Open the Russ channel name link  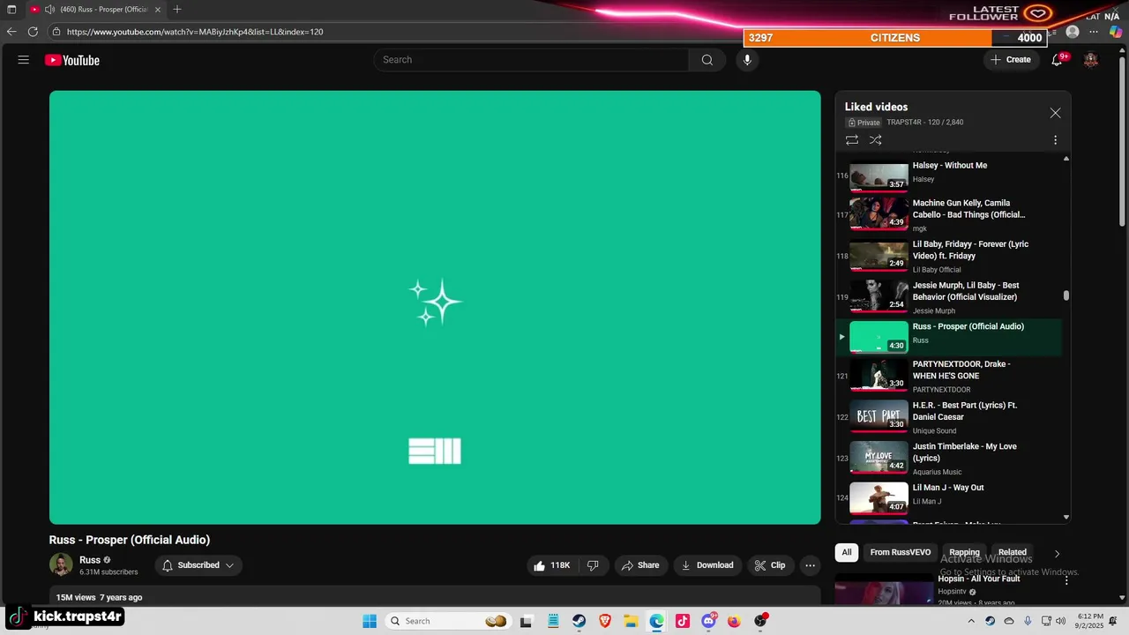(90, 560)
